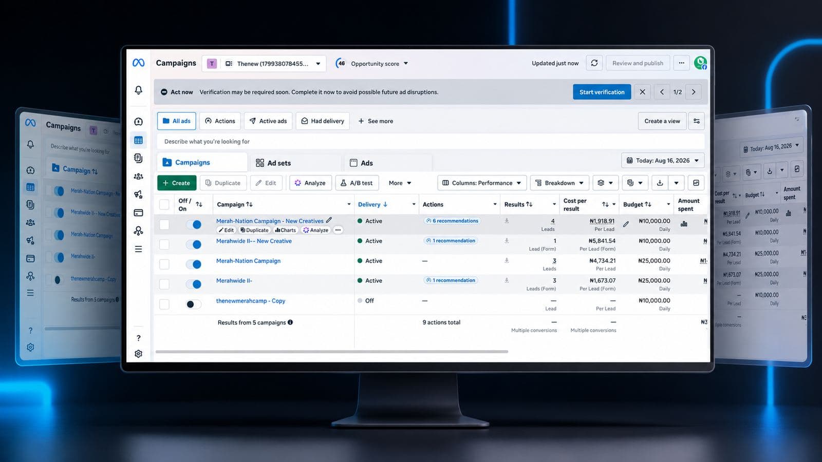Go to next banner notification arrow
Image resolution: width=822 pixels, height=462 pixels.
pyautogui.click(x=694, y=92)
